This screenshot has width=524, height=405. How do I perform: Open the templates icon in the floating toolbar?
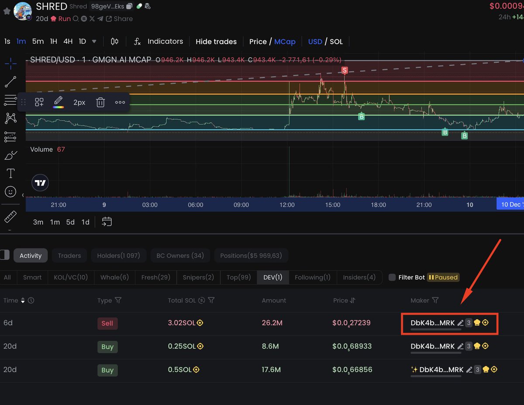coord(39,102)
